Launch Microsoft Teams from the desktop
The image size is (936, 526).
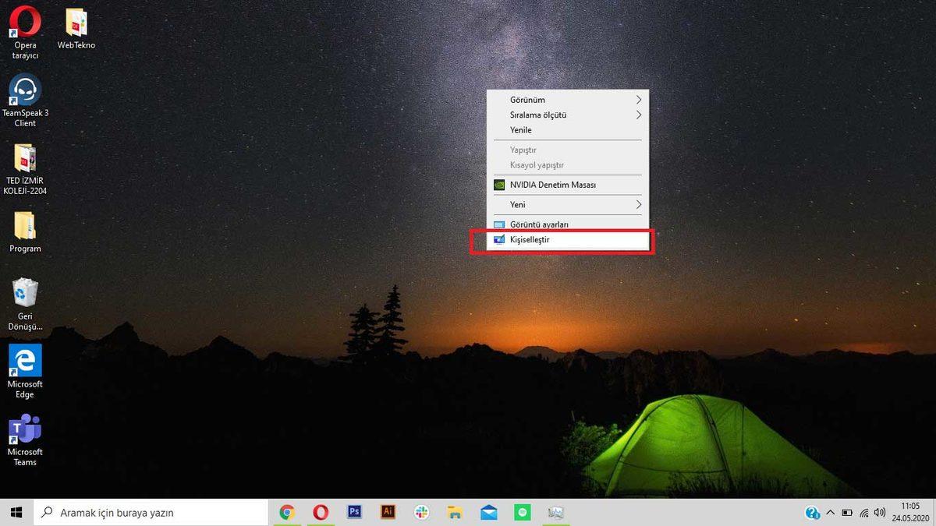click(x=24, y=430)
